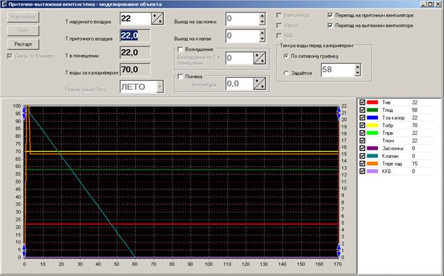This screenshot has height=276, width=444.
Task: Click the application icon in title bar
Action: click(x=4, y=4)
